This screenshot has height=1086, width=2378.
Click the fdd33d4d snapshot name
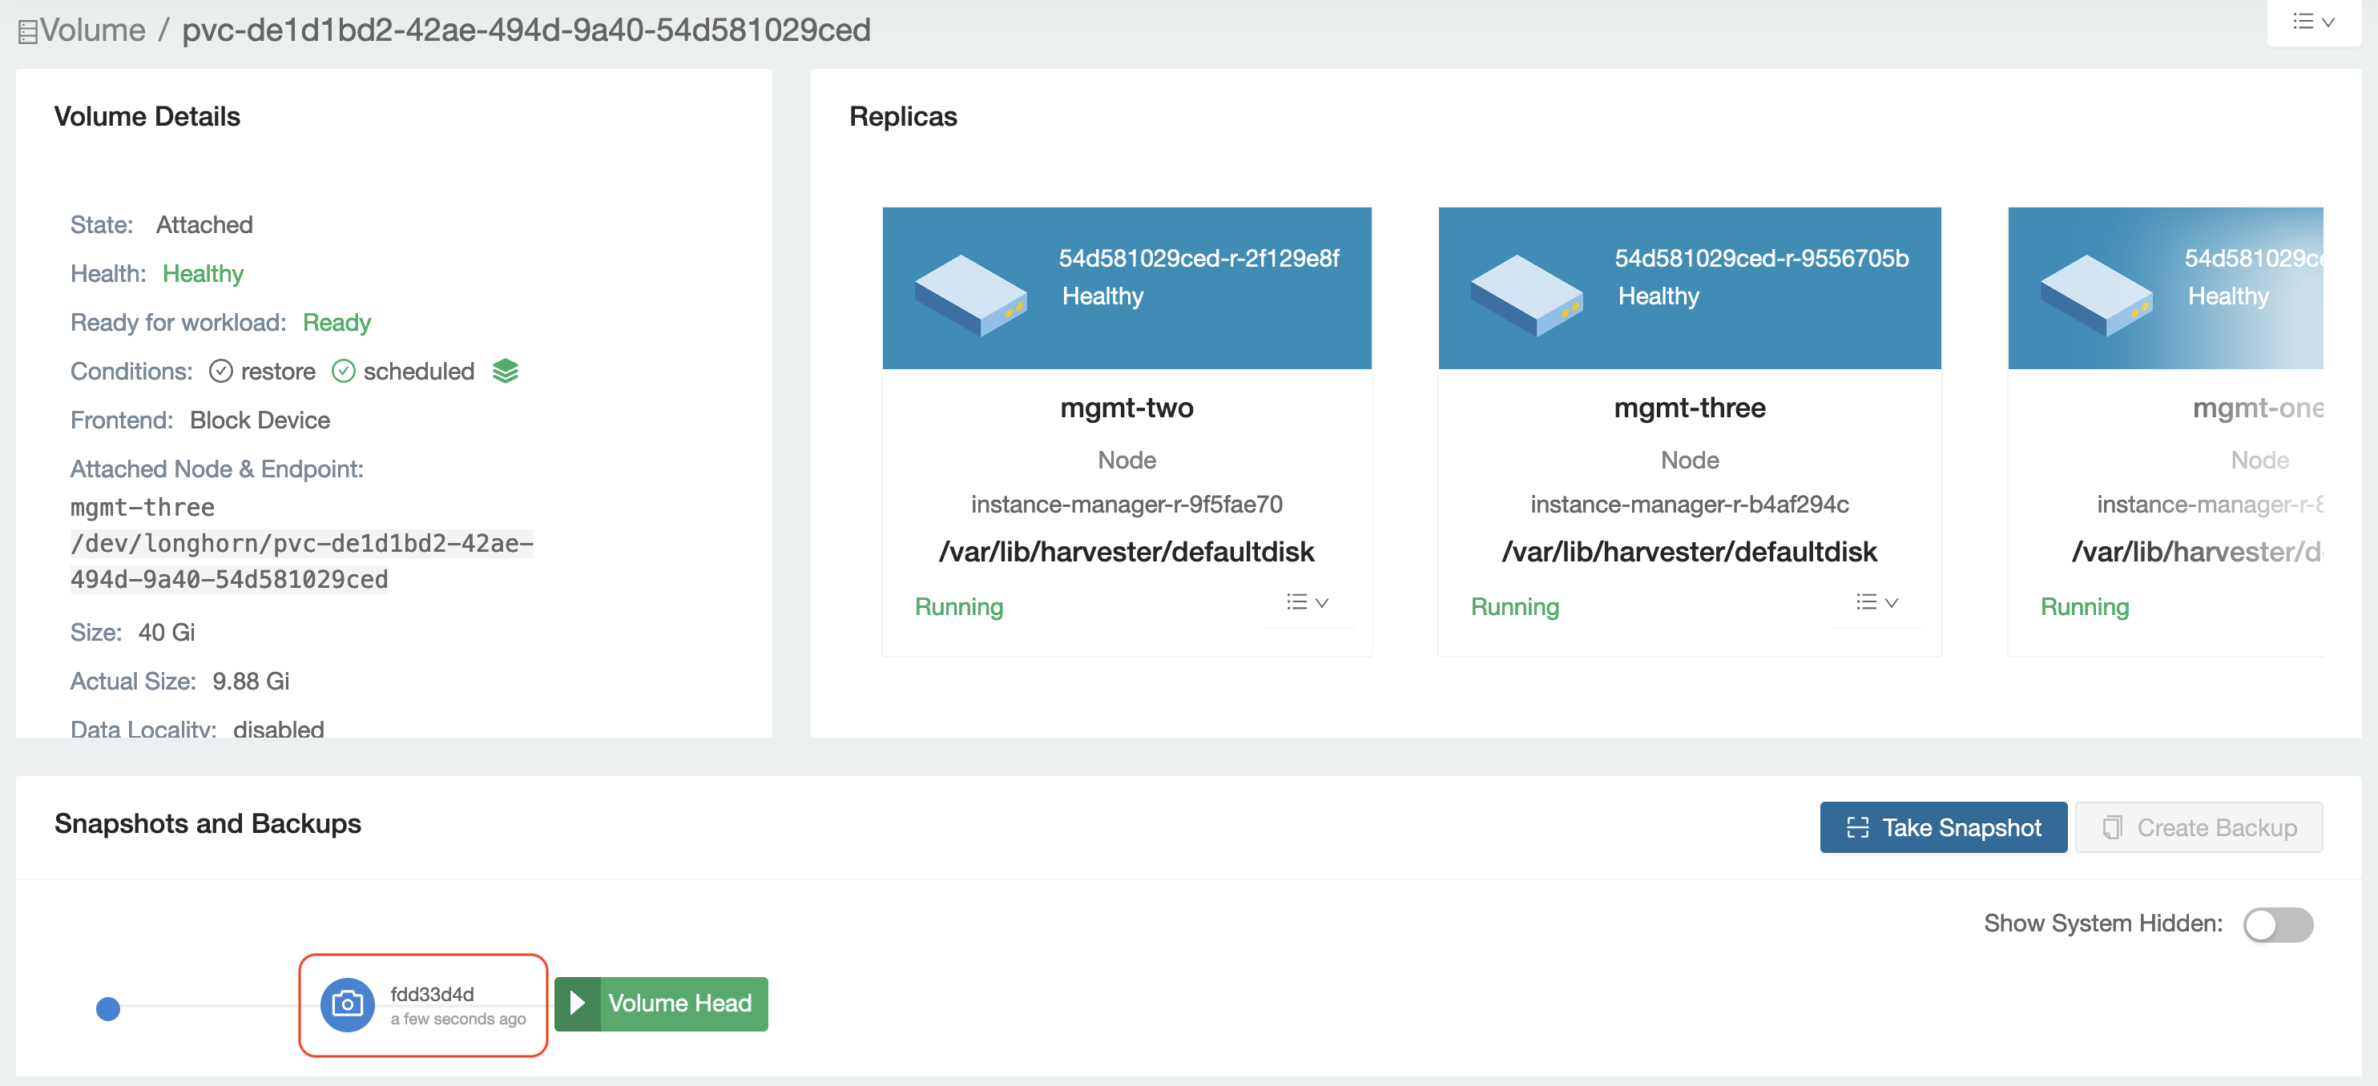(x=432, y=994)
